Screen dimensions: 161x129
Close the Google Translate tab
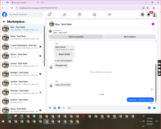pyautogui.click(x=38, y=3)
